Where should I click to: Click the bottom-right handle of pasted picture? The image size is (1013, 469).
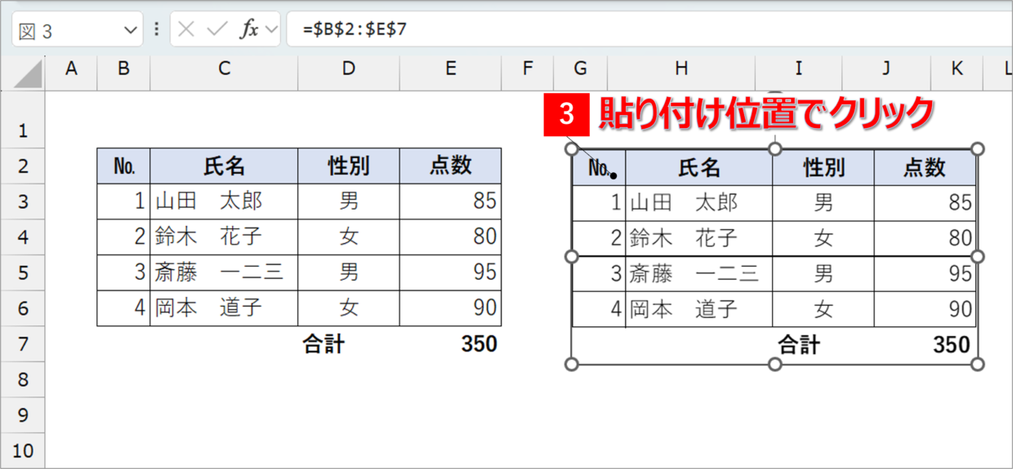pos(978,364)
